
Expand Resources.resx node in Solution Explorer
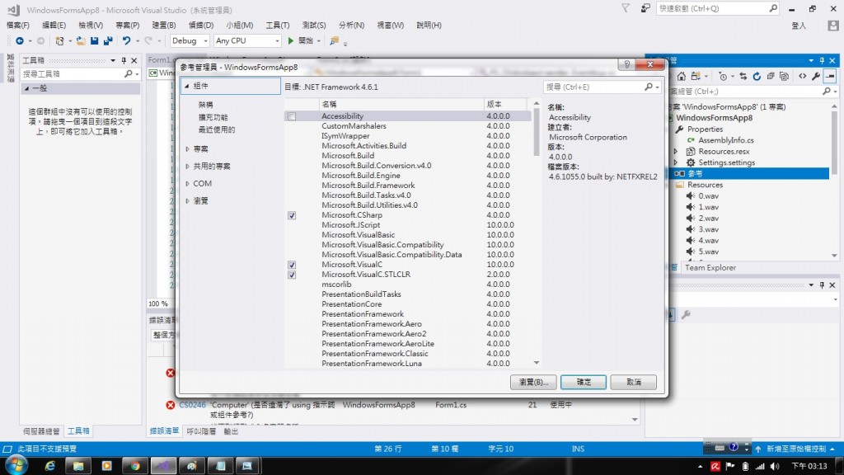coord(676,152)
